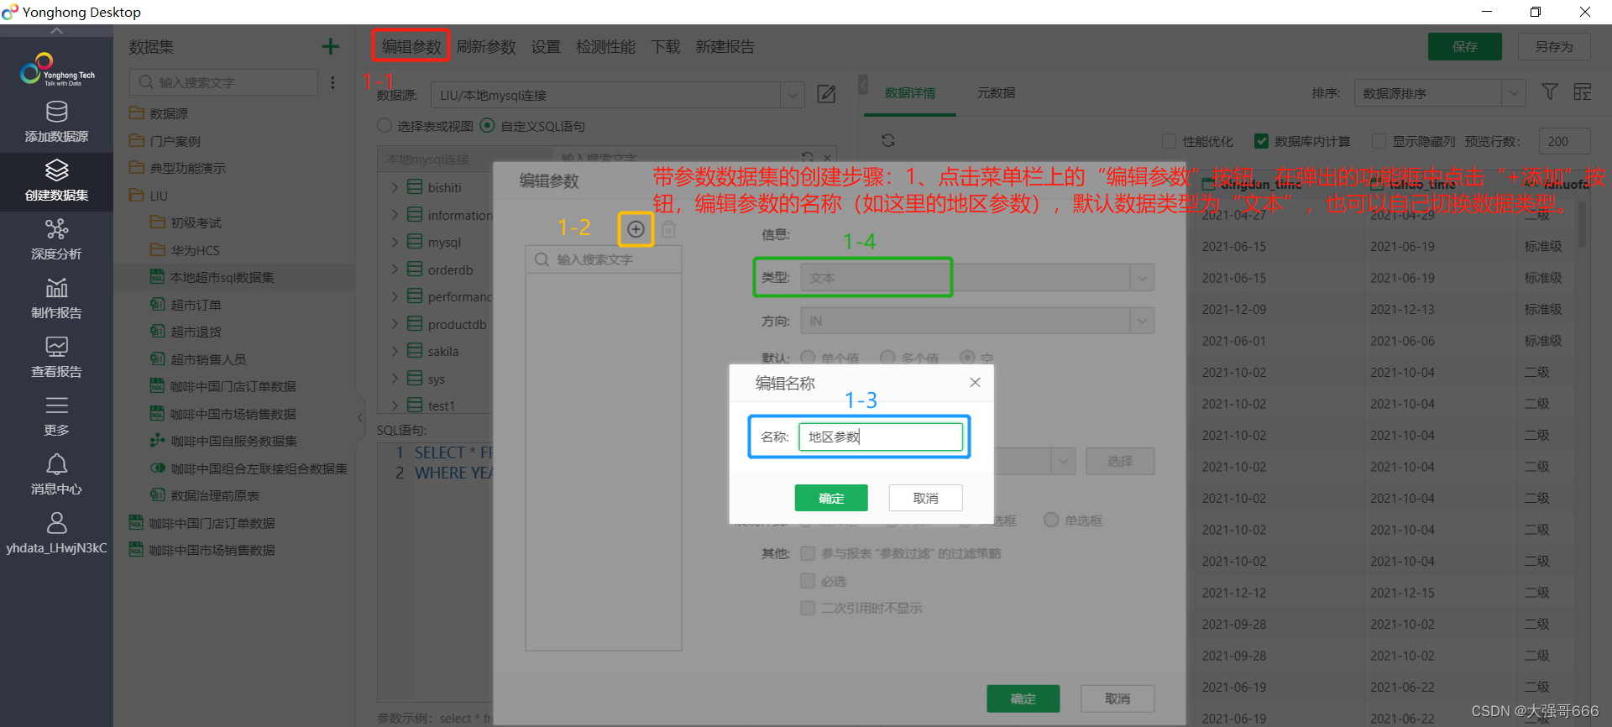Uncheck the 数据库内计算 checkbox
The width and height of the screenshot is (1612, 727).
click(1261, 141)
